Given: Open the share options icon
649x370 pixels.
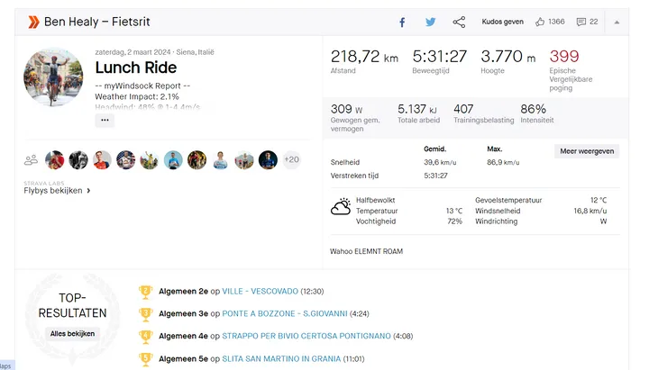Looking at the screenshot, I should (x=459, y=22).
